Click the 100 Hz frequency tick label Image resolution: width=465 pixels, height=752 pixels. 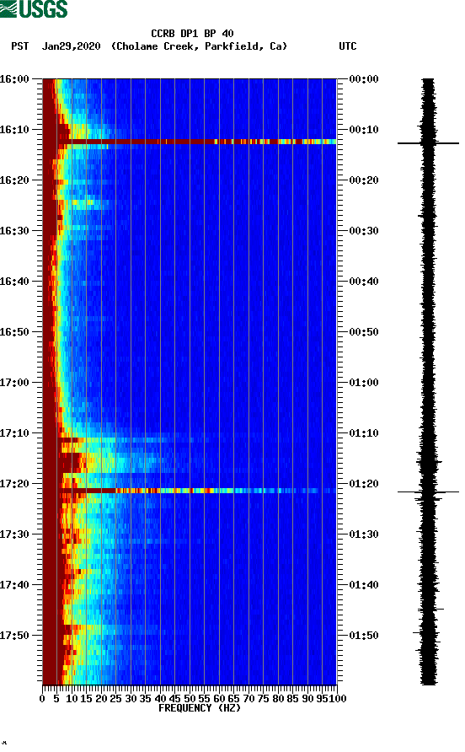pyautogui.click(x=338, y=699)
